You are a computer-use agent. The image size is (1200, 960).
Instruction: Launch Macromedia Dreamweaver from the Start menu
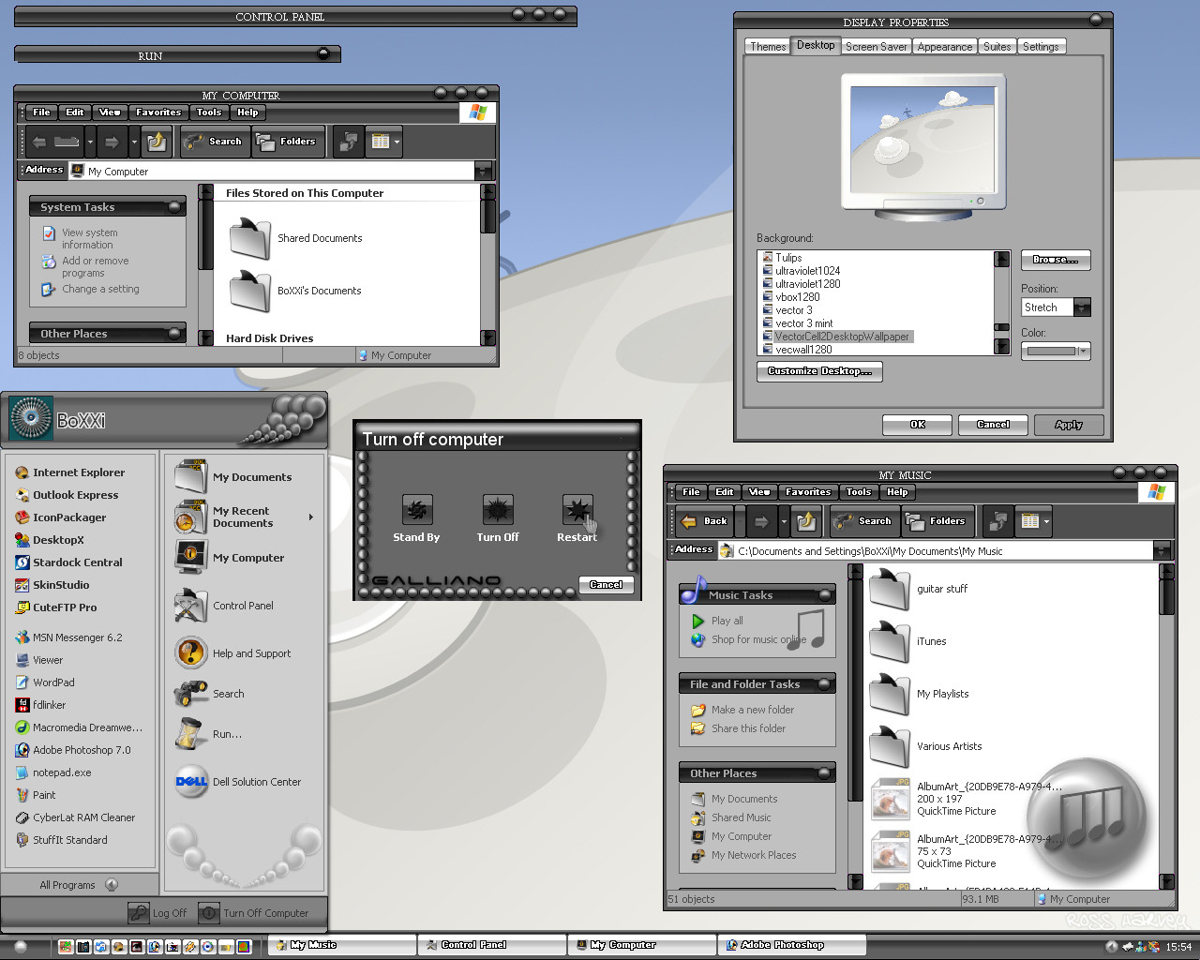point(80,727)
